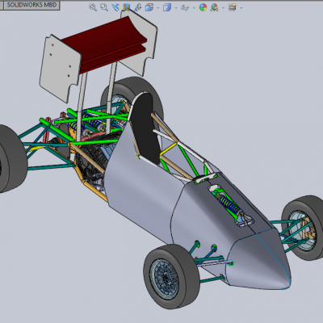Select the blue front suspension spring

[229, 203]
